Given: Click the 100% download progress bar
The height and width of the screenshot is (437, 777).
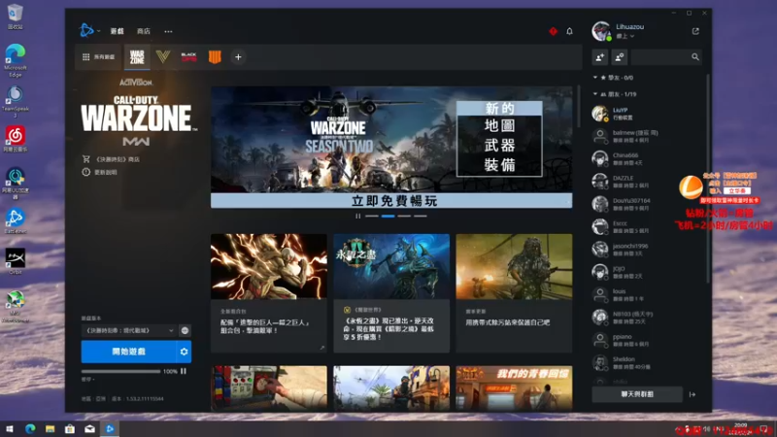Looking at the screenshot, I should (120, 371).
